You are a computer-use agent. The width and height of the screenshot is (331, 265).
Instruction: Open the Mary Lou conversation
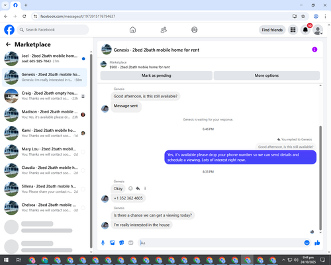[x=44, y=152]
